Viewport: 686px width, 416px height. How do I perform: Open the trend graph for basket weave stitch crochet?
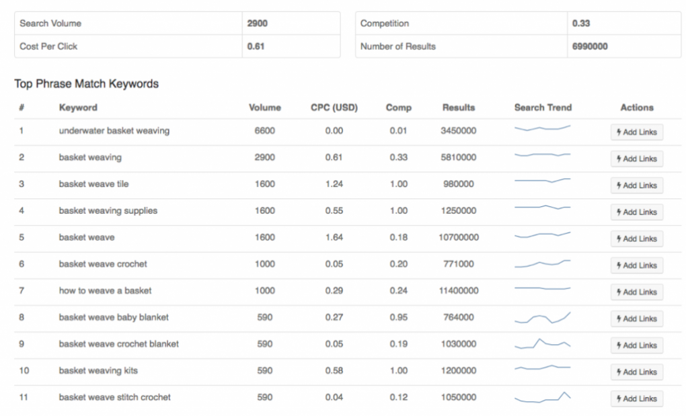click(x=542, y=397)
